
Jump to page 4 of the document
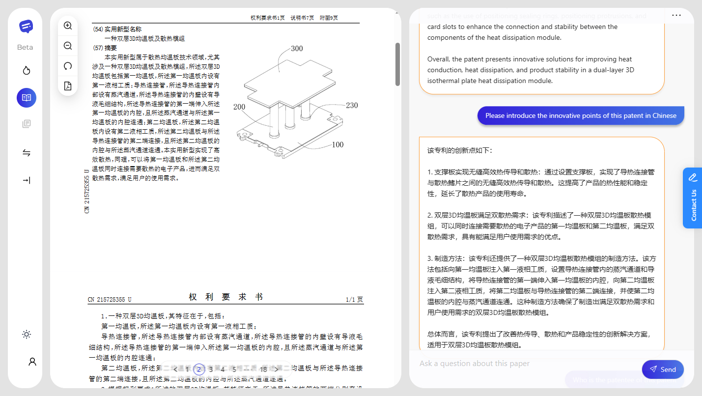click(222, 368)
